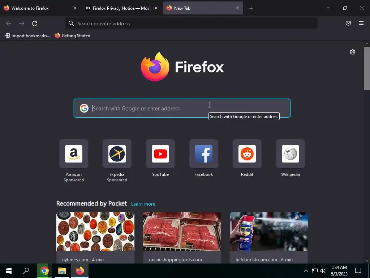
Task: Click Firefox icon in the taskbar
Action: (80, 271)
